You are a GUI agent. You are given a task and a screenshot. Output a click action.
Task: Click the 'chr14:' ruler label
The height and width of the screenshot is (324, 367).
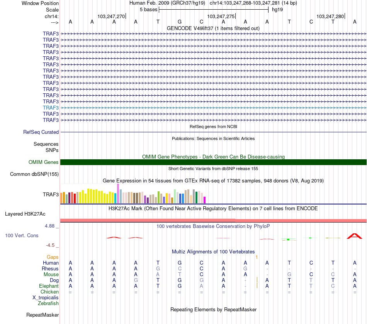52,16
